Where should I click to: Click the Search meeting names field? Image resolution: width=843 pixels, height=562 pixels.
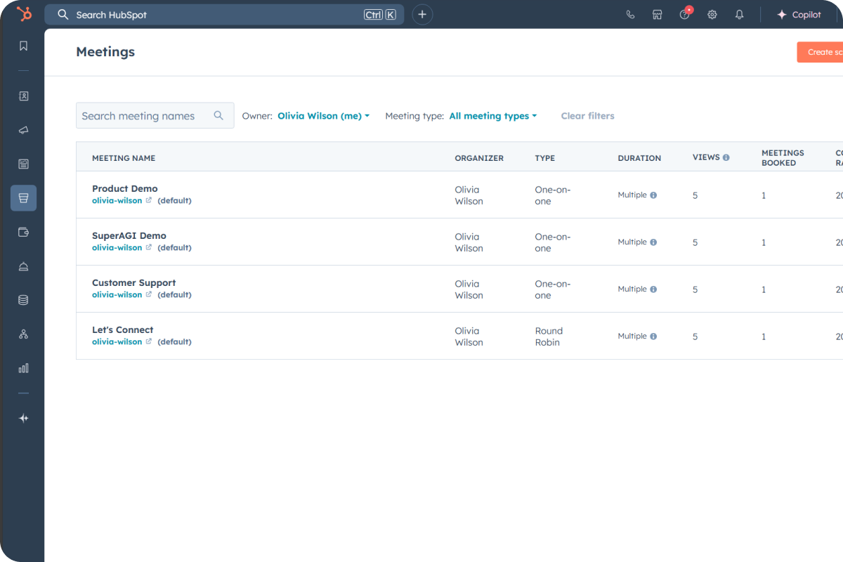(155, 115)
